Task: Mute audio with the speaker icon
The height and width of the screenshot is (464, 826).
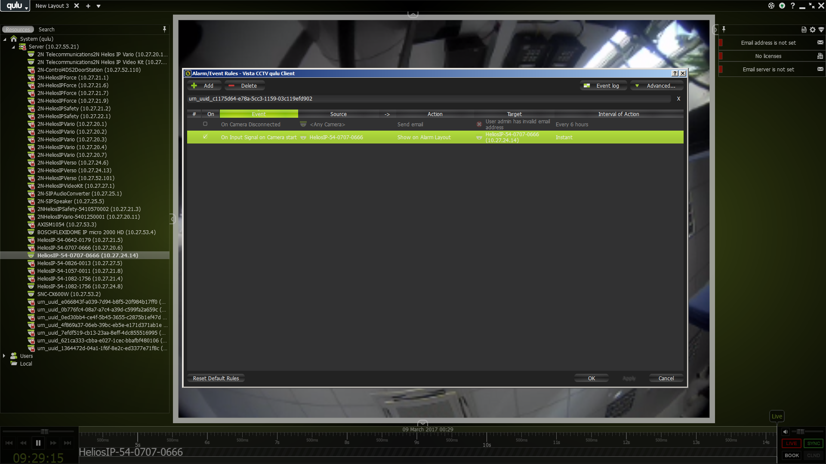Action: point(786,432)
